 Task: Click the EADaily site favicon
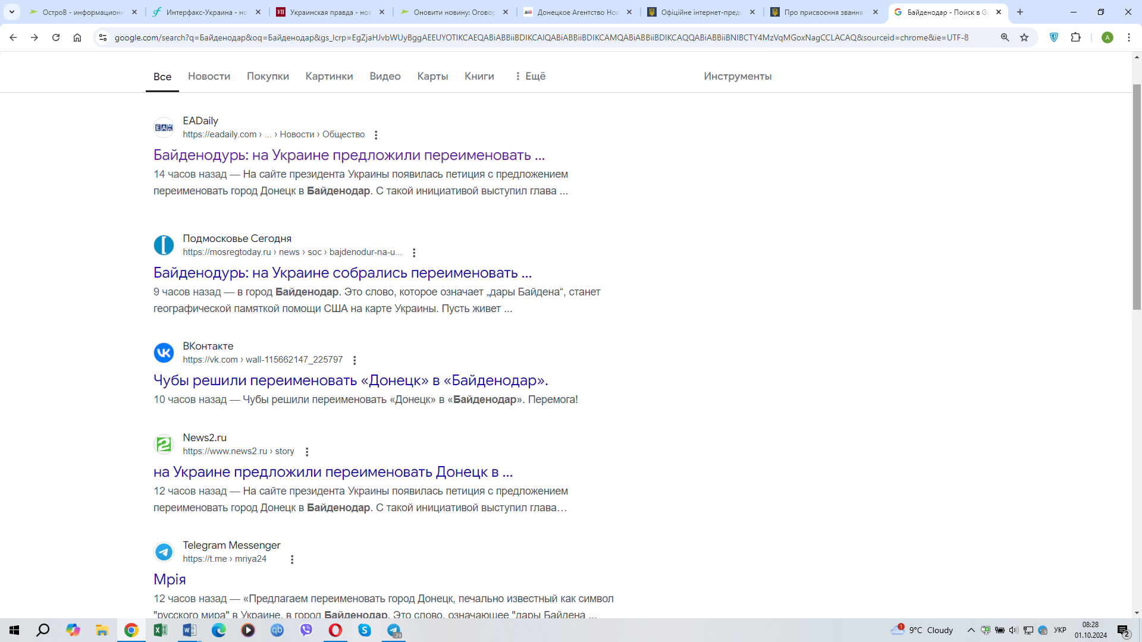tap(164, 127)
